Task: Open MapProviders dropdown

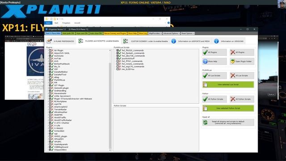Action: click(x=155, y=34)
